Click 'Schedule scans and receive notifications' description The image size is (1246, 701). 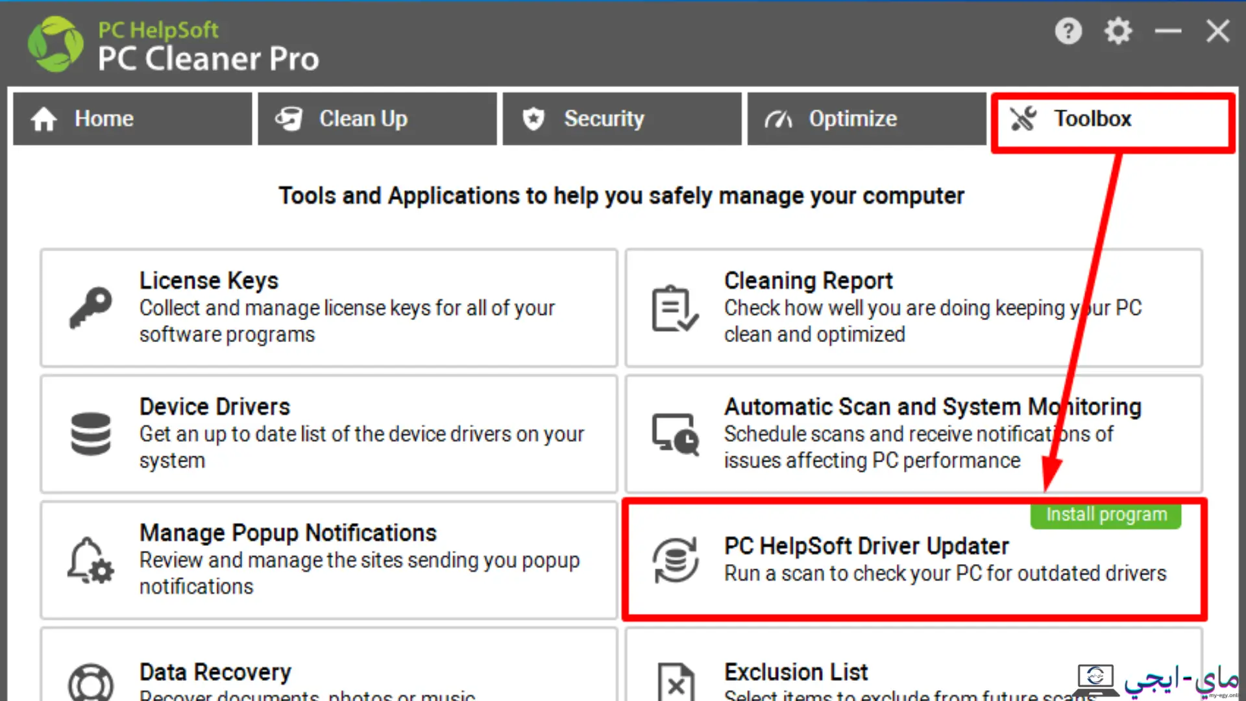[x=918, y=447]
